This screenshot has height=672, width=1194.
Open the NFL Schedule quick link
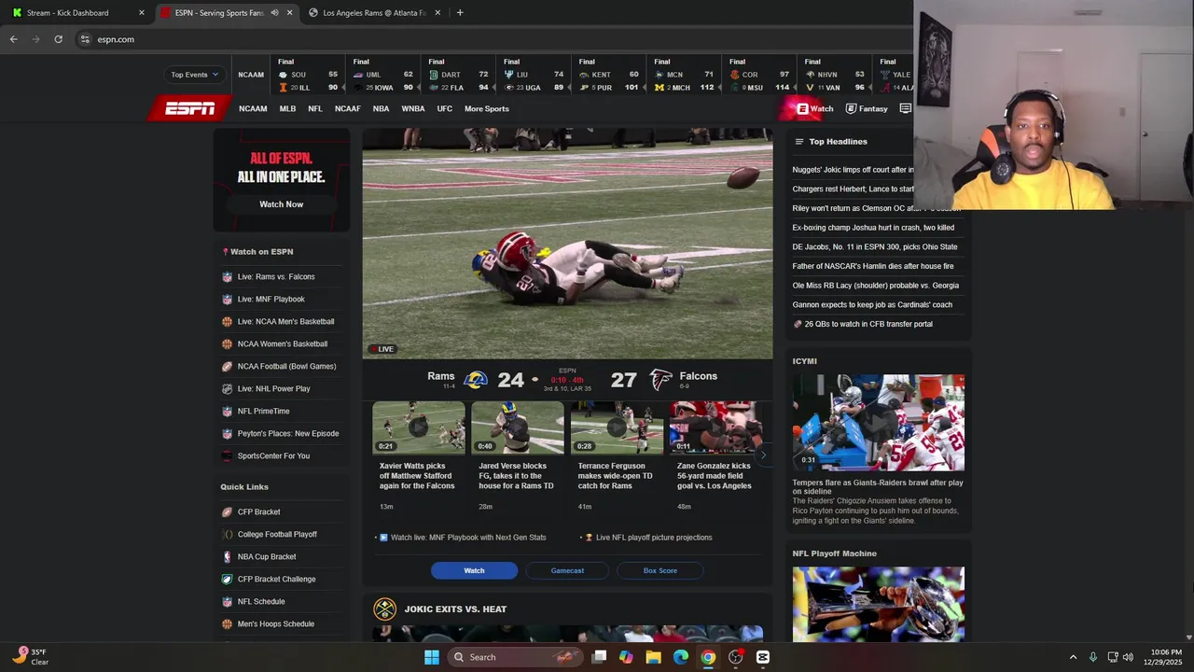point(261,602)
